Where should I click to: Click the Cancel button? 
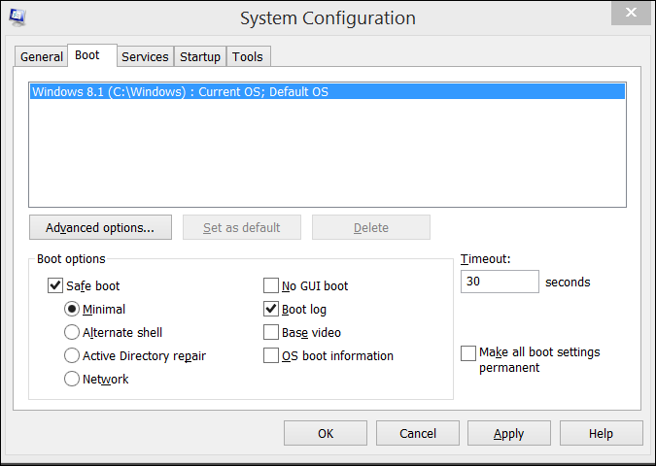[x=418, y=433]
